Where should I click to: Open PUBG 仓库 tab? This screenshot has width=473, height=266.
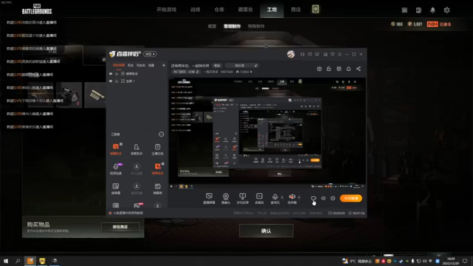(x=219, y=9)
